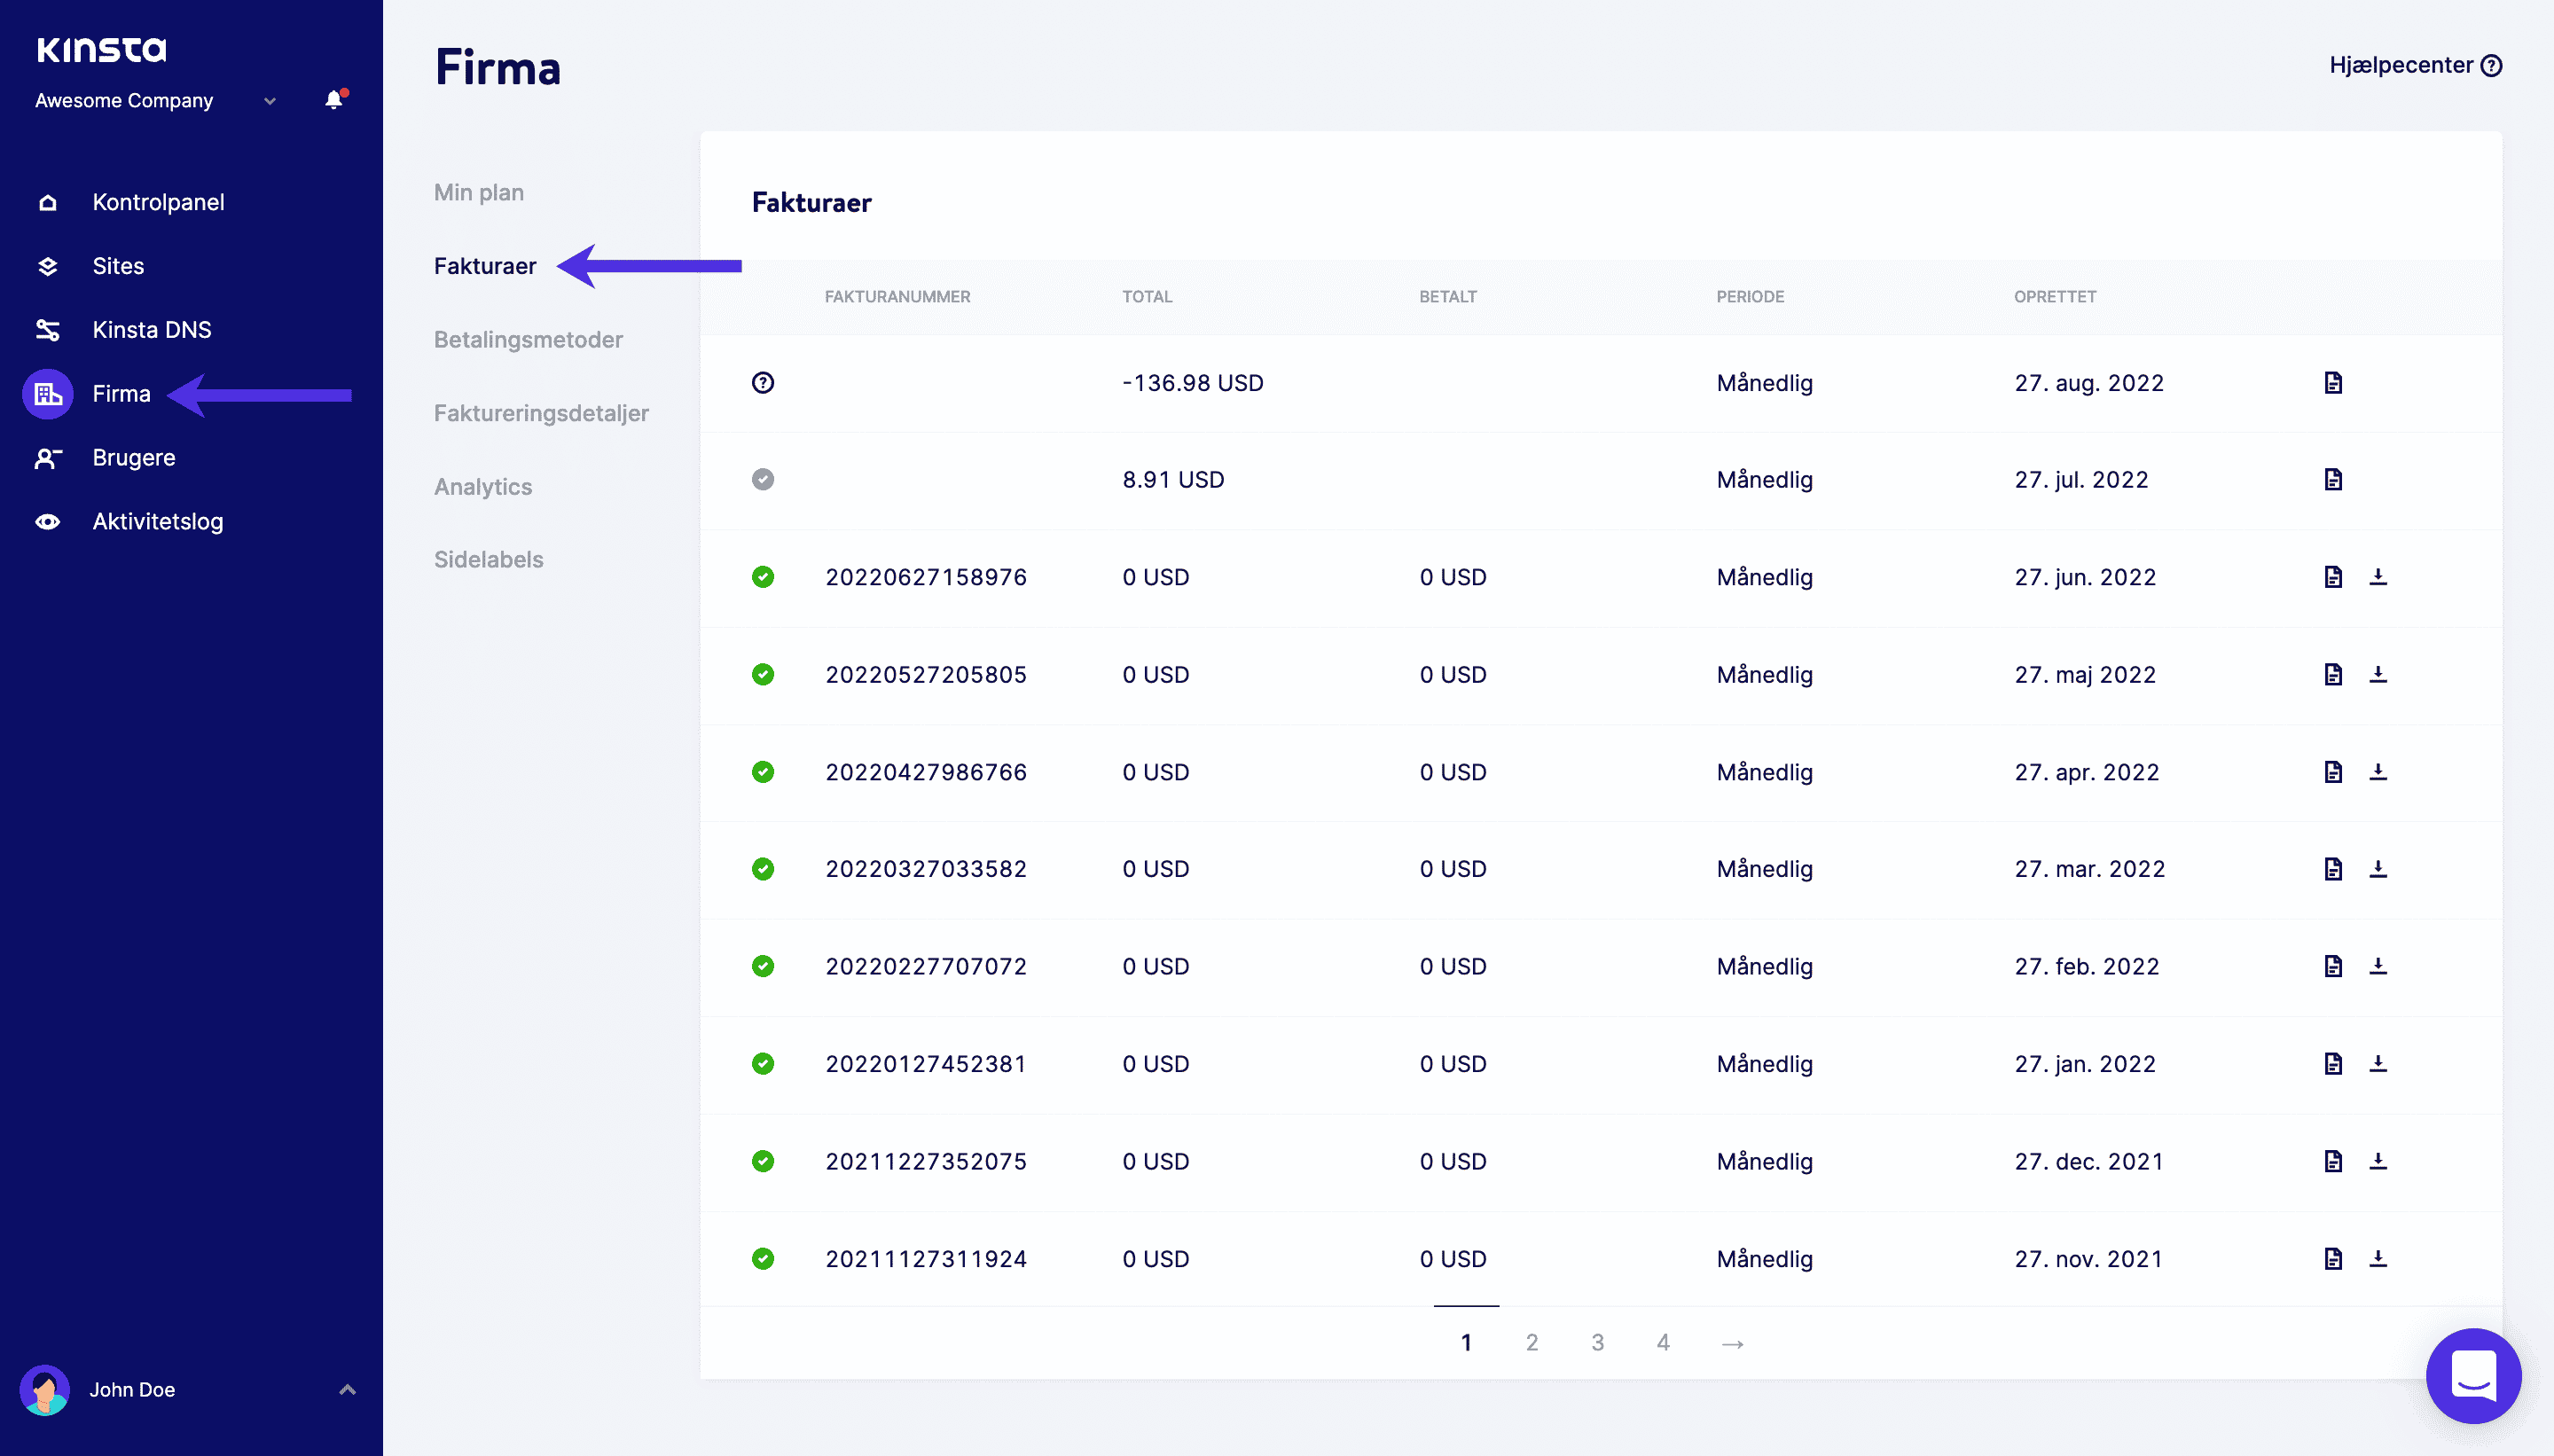This screenshot has width=2554, height=1456.
Task: View invoice document 20220627158976
Action: click(2333, 577)
